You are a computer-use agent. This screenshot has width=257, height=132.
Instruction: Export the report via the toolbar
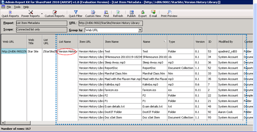143,14
